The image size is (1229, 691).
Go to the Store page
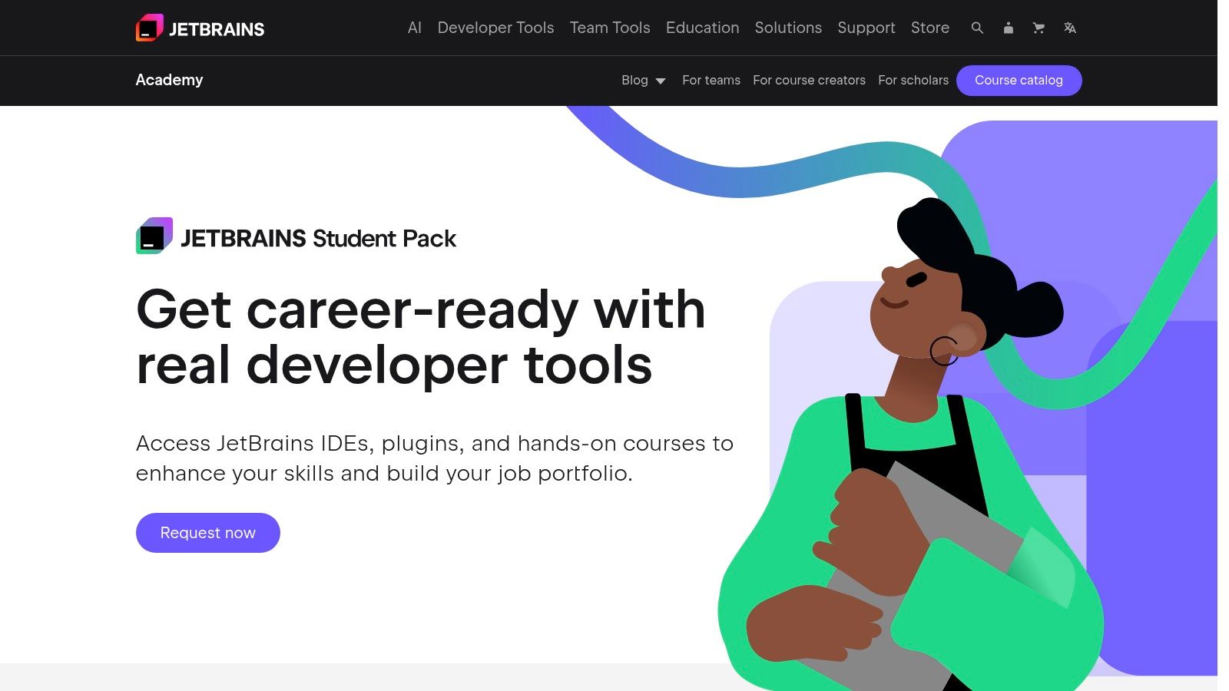[x=930, y=28]
